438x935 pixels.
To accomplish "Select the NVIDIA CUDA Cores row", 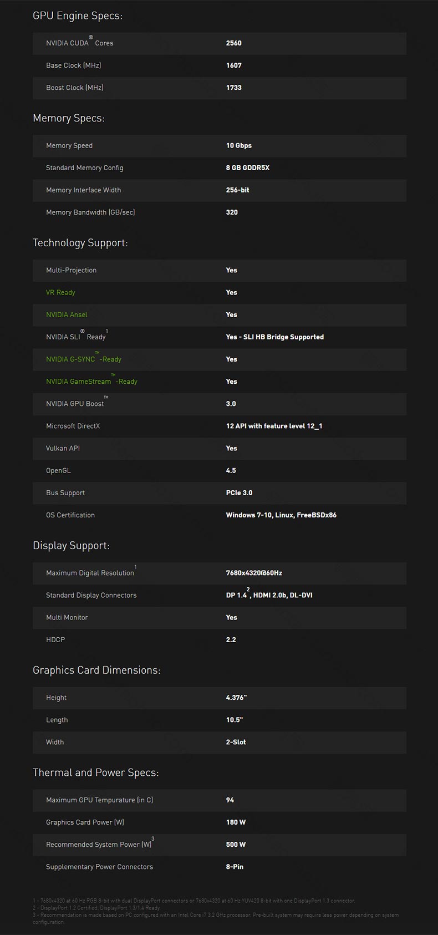I will click(x=220, y=43).
